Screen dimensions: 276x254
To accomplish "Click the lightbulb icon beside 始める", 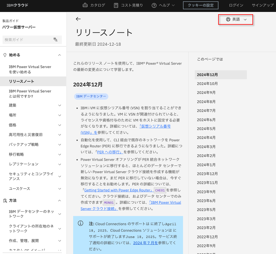I will 5,55.
